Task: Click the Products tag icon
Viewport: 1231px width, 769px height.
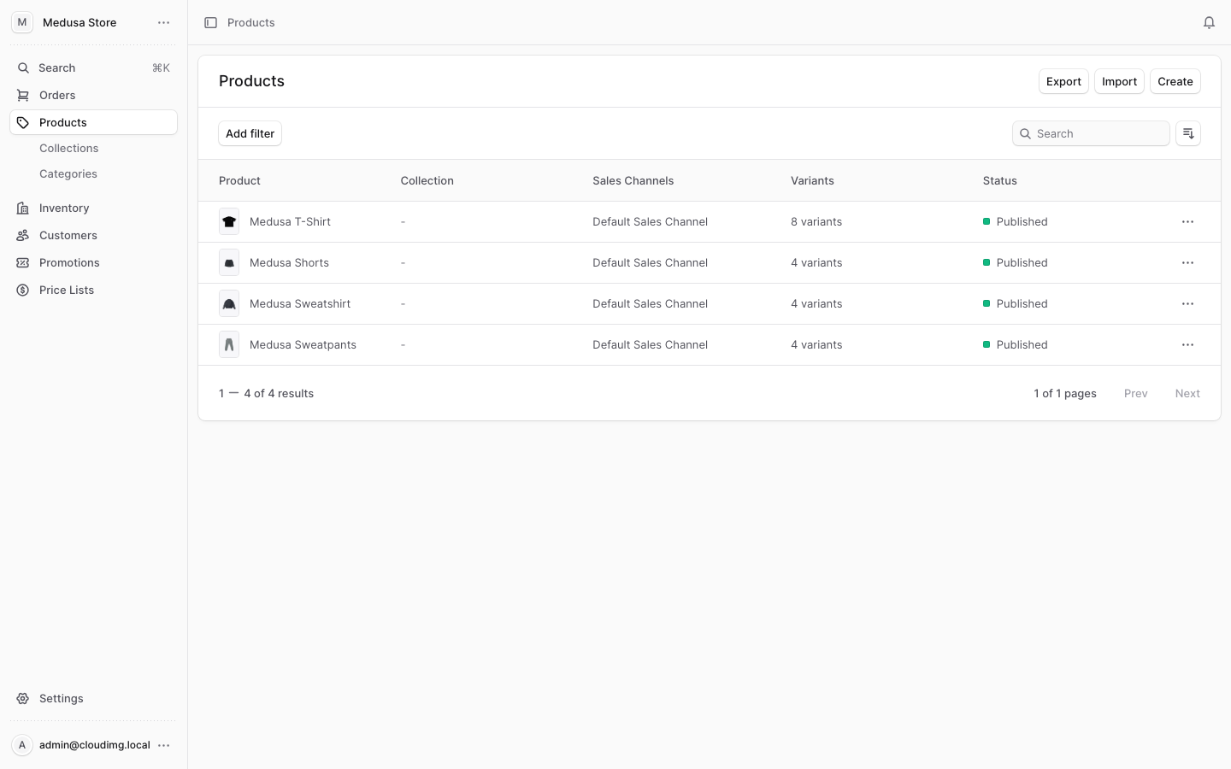Action: coord(23,122)
